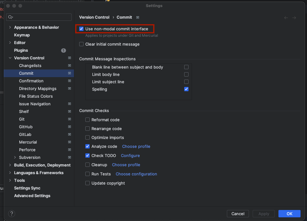
Task: Focus the settings search field
Action: coord(41,17)
